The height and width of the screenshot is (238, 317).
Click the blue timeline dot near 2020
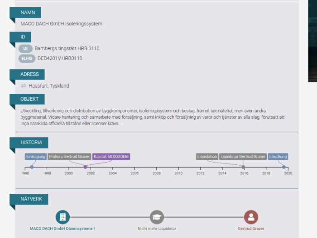(x=284, y=167)
